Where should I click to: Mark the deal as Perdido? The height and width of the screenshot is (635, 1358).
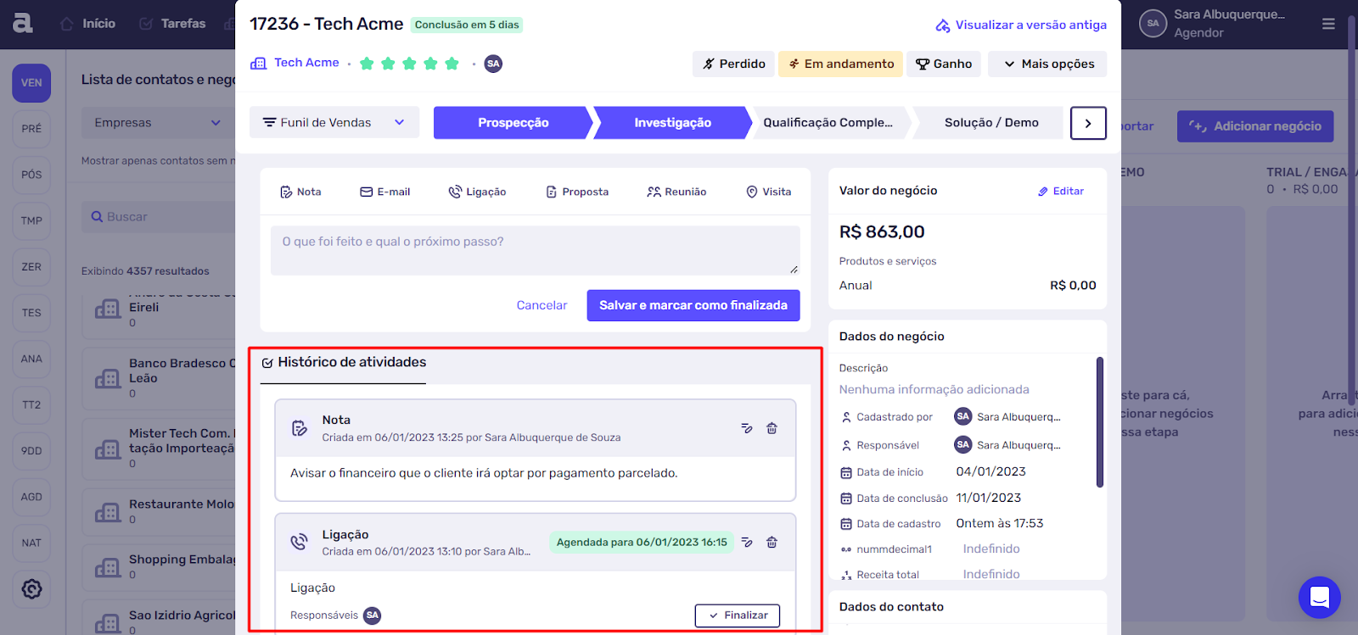pyautogui.click(x=734, y=64)
